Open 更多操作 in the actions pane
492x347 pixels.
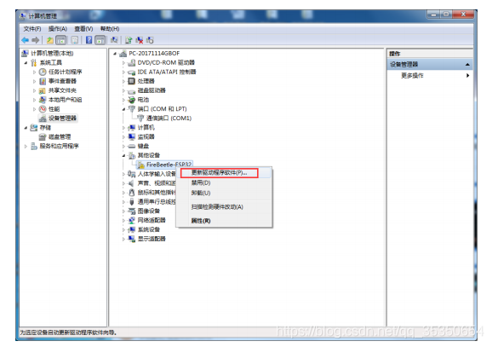point(412,75)
